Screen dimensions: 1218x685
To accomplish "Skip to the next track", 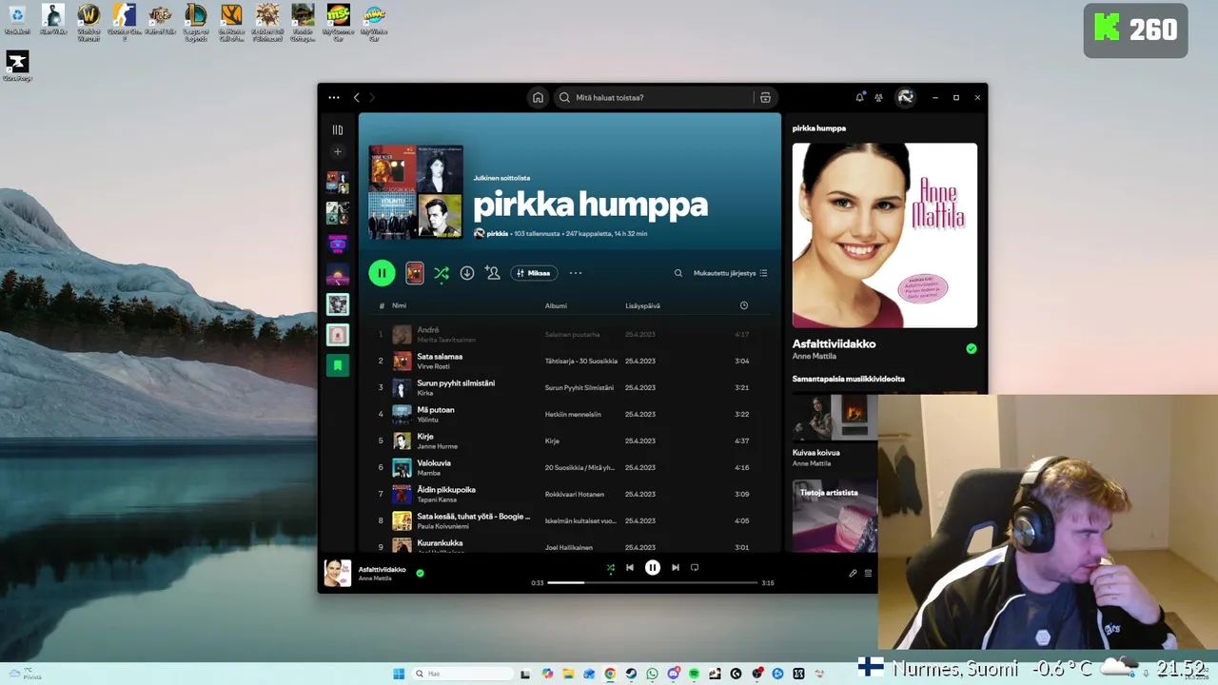I will 676,567.
